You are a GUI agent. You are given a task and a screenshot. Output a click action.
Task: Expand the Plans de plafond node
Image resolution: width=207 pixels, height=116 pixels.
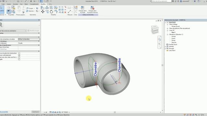[168, 28]
